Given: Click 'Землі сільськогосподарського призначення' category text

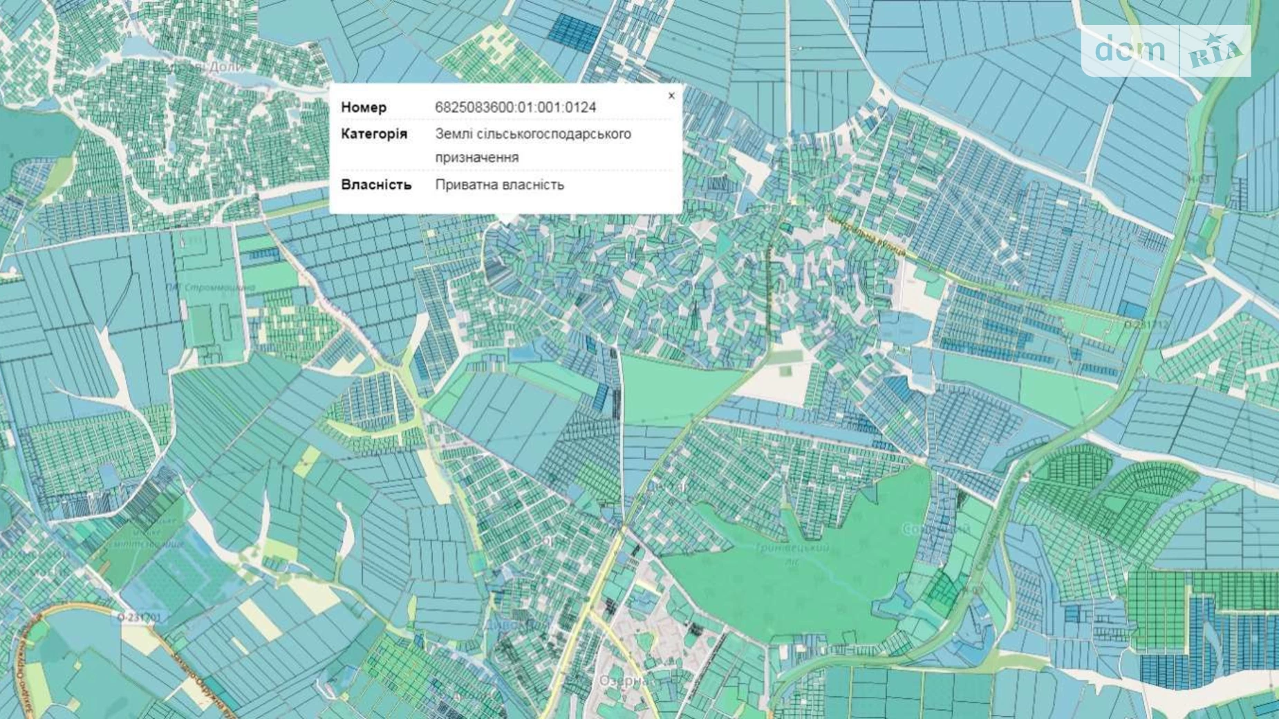Looking at the screenshot, I should (x=533, y=145).
